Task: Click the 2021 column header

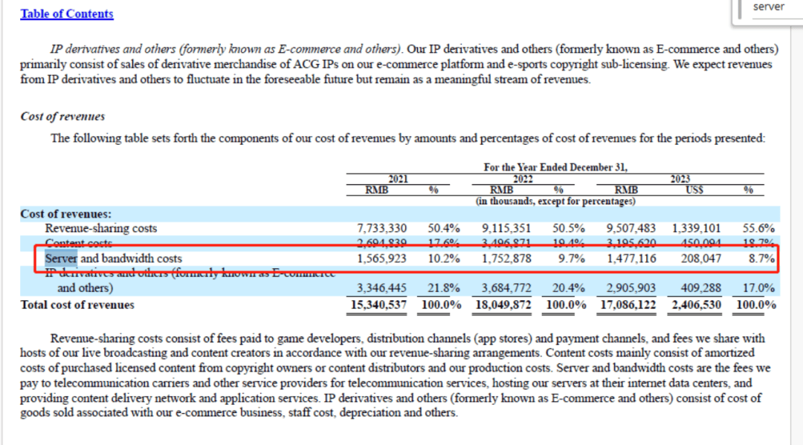Action: pos(398,178)
